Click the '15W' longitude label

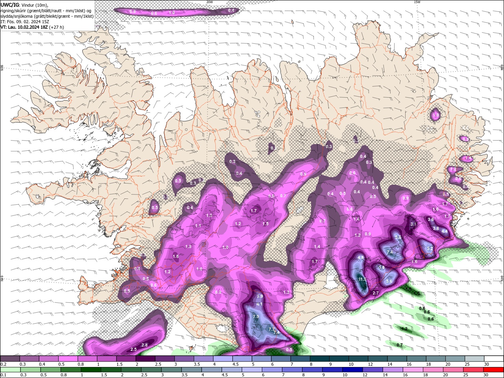[417, 2]
